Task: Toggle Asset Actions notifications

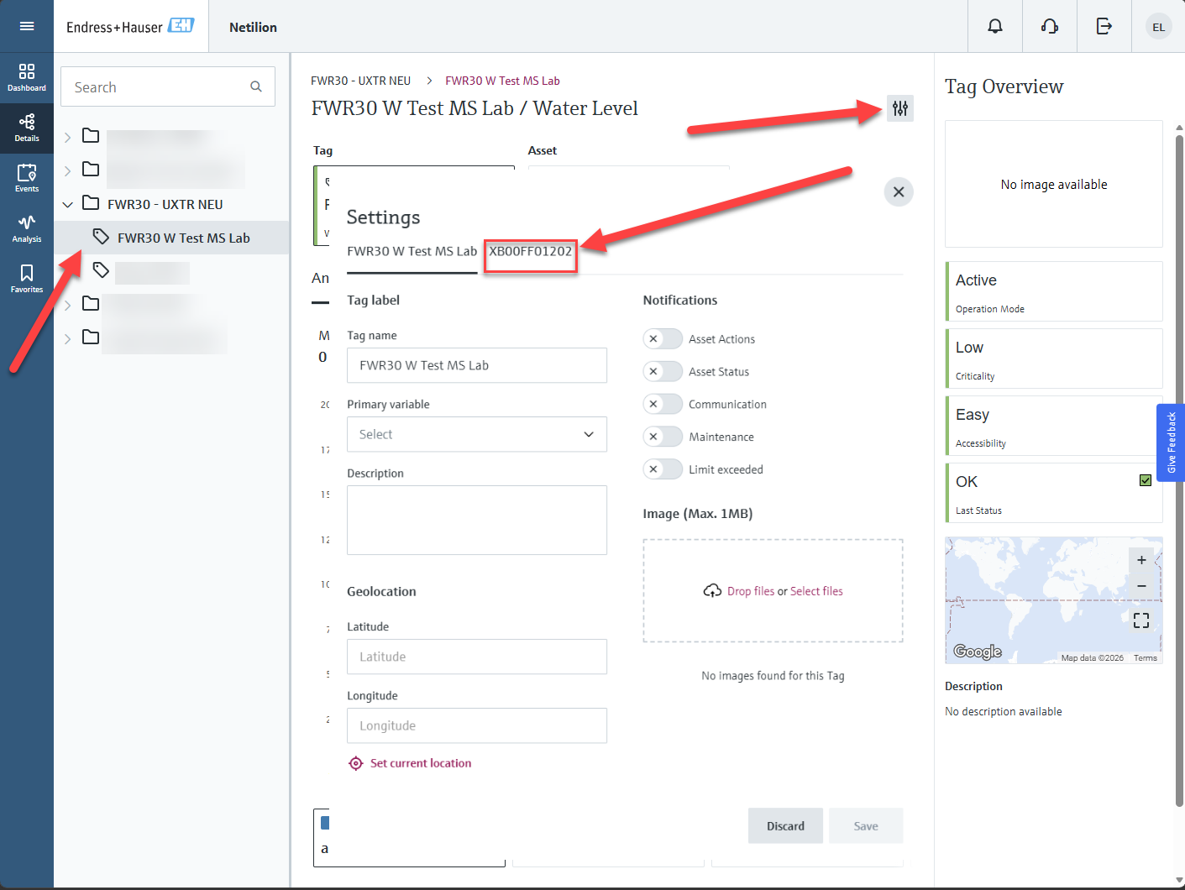Action: coord(663,339)
